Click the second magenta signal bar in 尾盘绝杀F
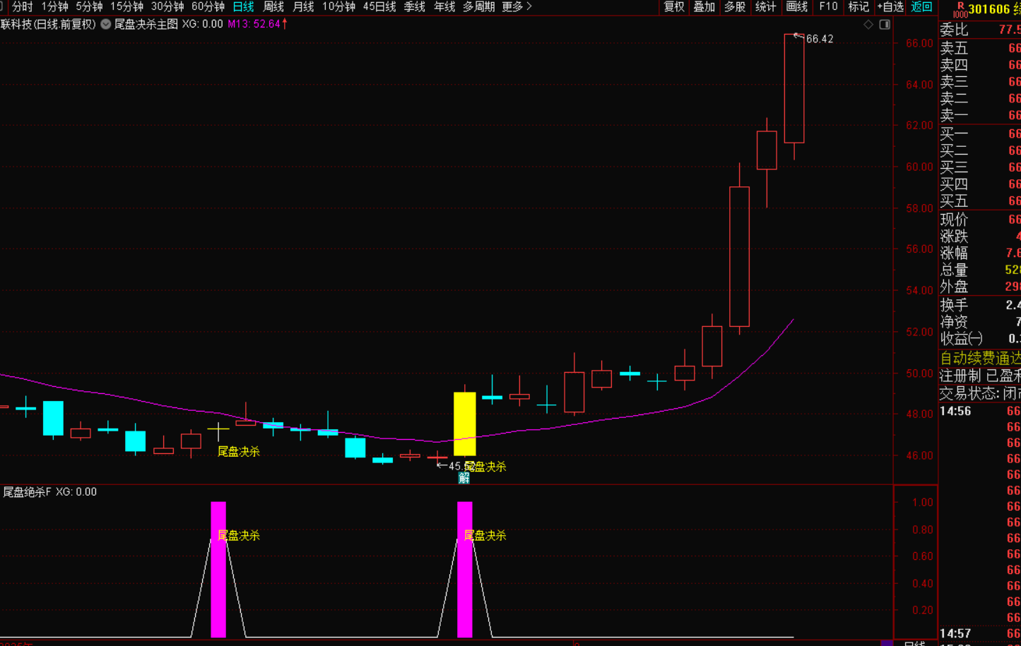This screenshot has height=646, width=1021. point(464,569)
